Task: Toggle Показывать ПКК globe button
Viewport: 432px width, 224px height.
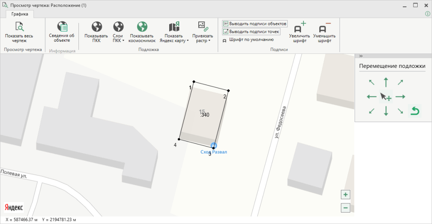Action: pos(96,27)
